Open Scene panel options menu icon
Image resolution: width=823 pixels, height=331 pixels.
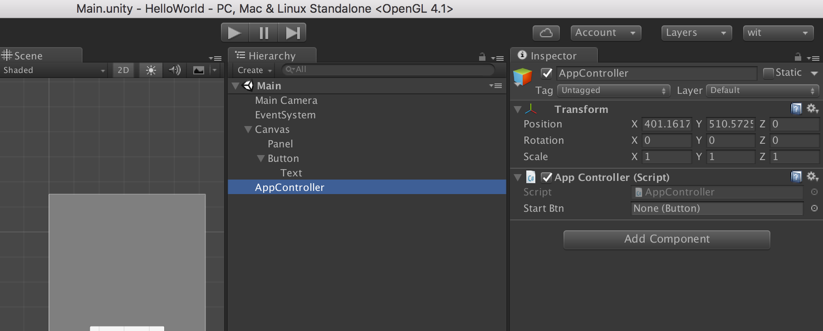pyautogui.click(x=215, y=58)
